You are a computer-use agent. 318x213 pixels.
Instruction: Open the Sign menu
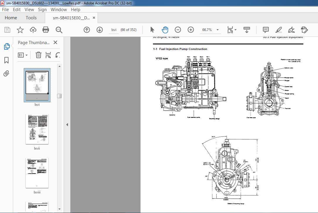[42, 10]
